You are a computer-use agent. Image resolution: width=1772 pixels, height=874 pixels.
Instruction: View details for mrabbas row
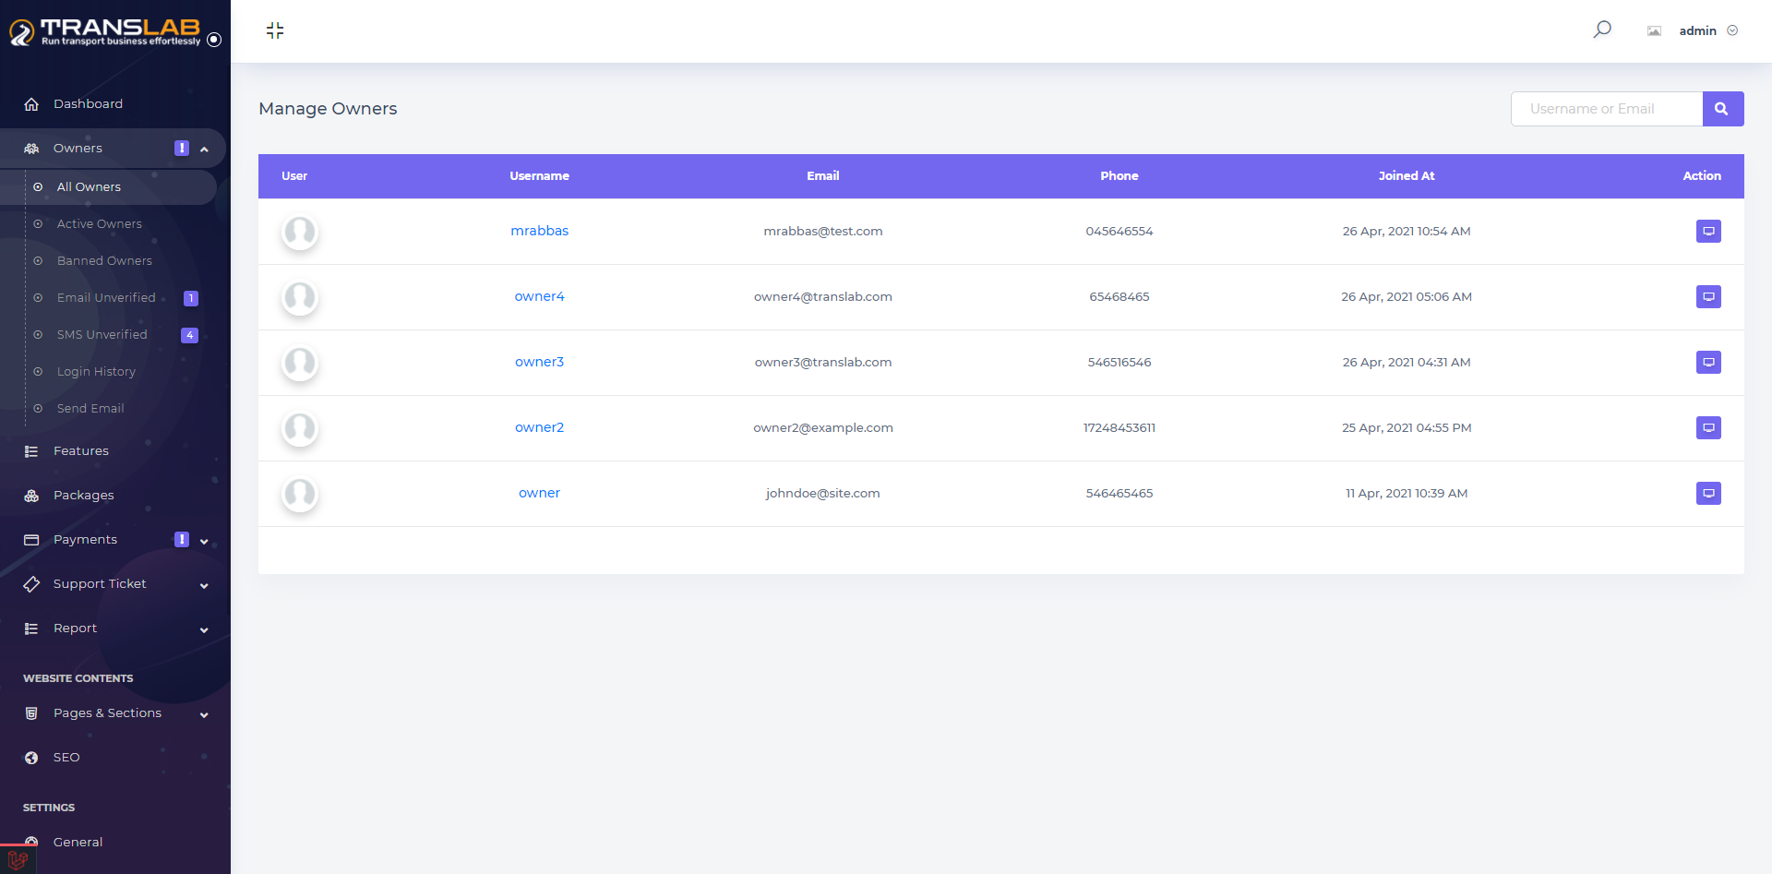(x=1708, y=231)
